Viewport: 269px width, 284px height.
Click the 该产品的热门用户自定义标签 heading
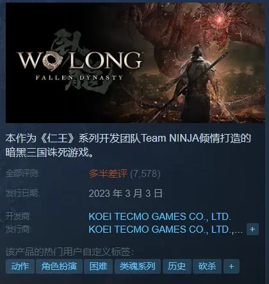click(70, 252)
